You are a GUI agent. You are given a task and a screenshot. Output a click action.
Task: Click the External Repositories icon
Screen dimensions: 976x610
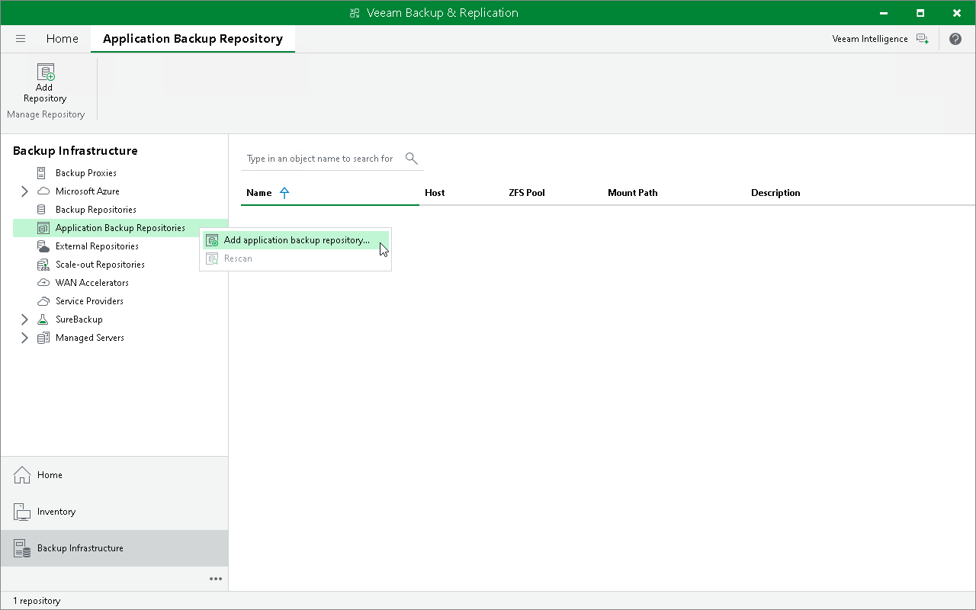[43, 246]
